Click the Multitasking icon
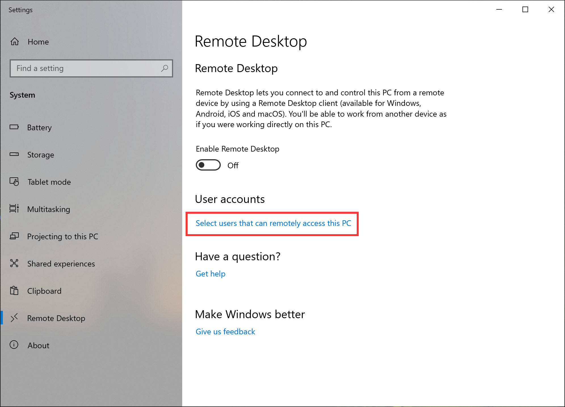 (x=14, y=209)
